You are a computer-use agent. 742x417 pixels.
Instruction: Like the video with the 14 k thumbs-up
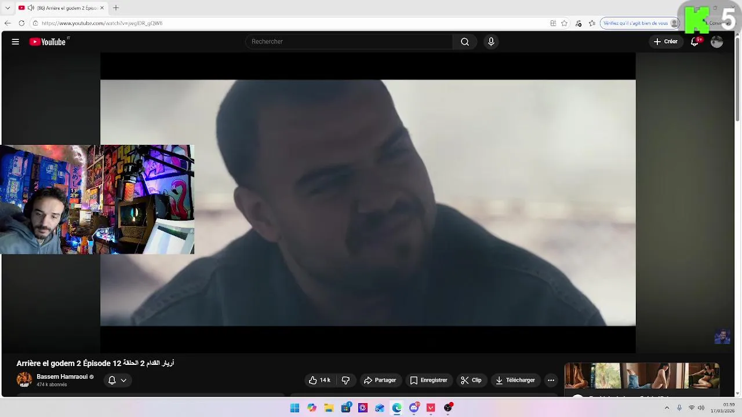tap(319, 381)
